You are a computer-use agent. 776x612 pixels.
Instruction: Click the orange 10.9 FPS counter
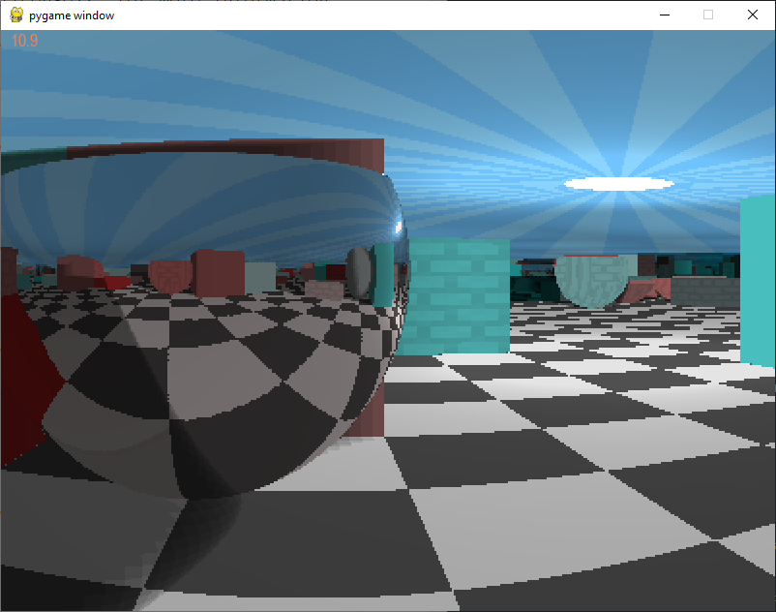pos(24,41)
